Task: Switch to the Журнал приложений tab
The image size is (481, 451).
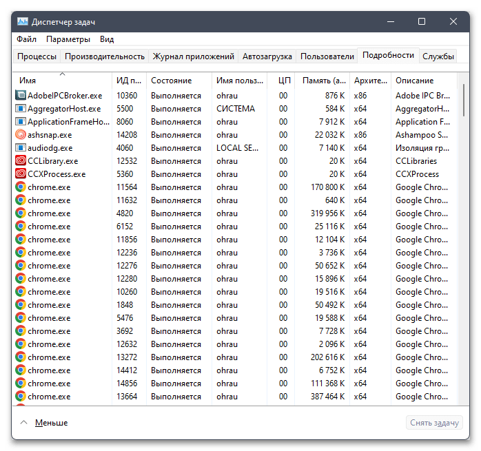Action: click(x=193, y=56)
